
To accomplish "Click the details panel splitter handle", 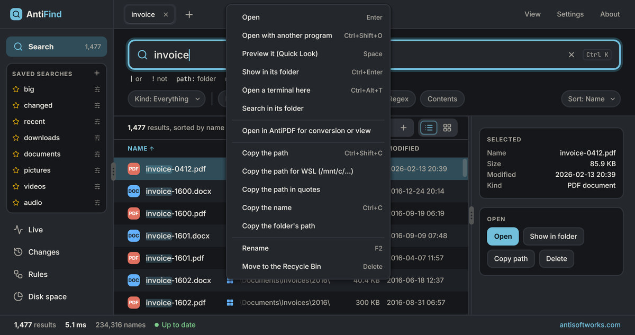I will [471, 215].
